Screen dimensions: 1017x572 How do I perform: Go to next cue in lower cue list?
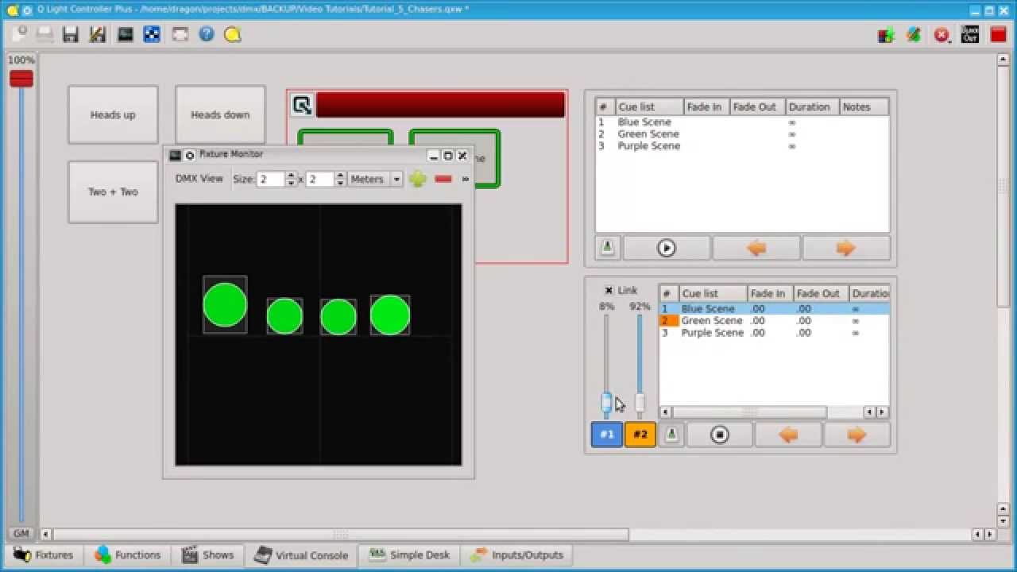[x=857, y=435]
